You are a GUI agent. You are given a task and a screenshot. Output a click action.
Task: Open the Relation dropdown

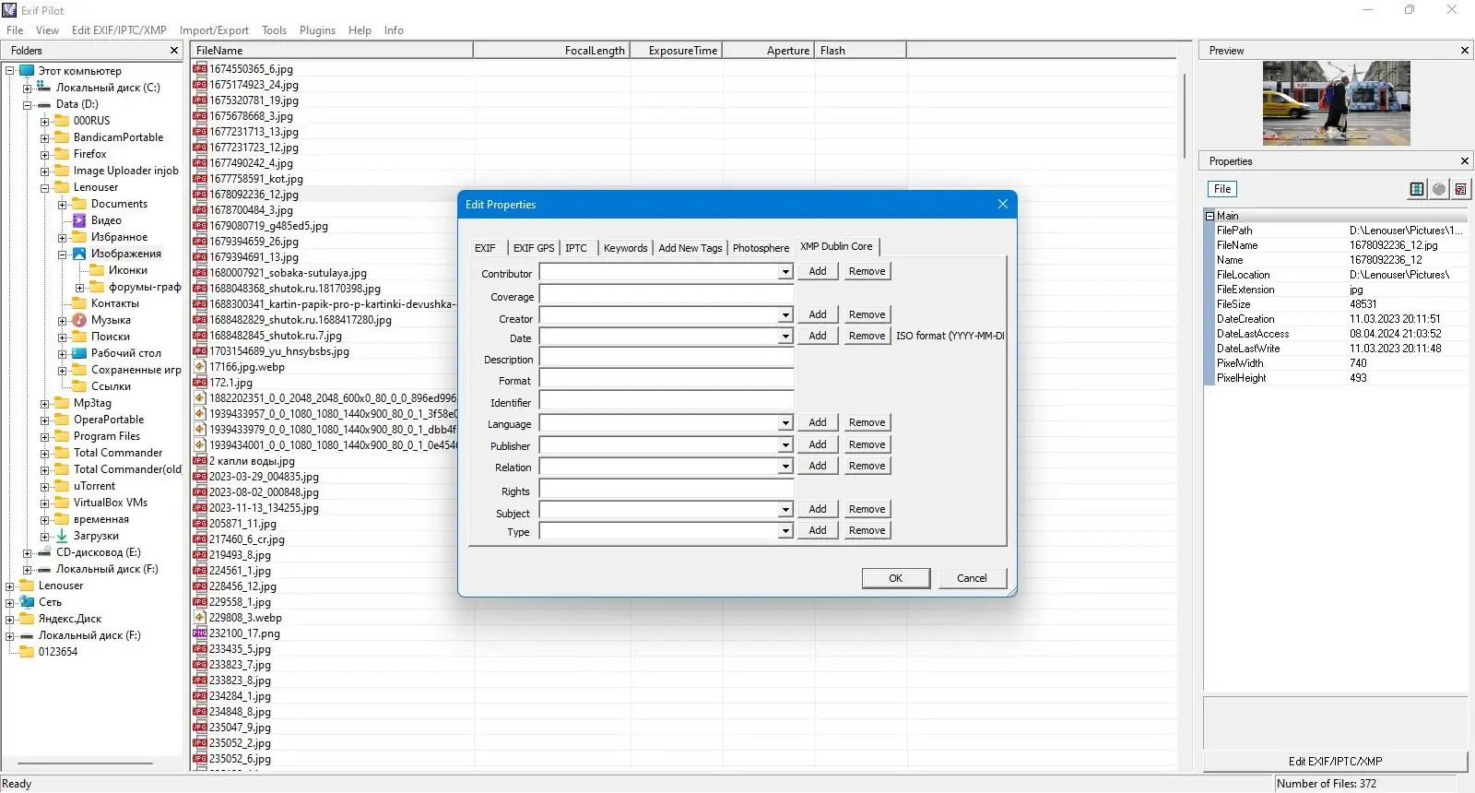(x=785, y=467)
